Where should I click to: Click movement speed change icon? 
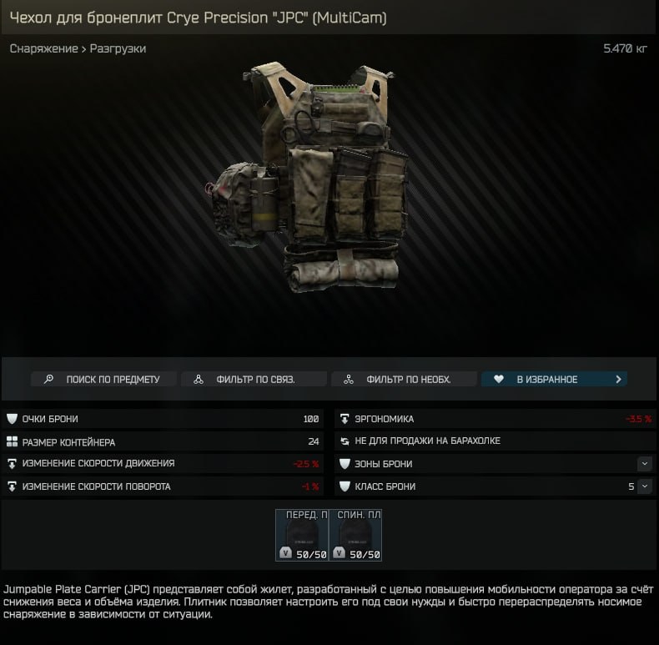click(13, 464)
